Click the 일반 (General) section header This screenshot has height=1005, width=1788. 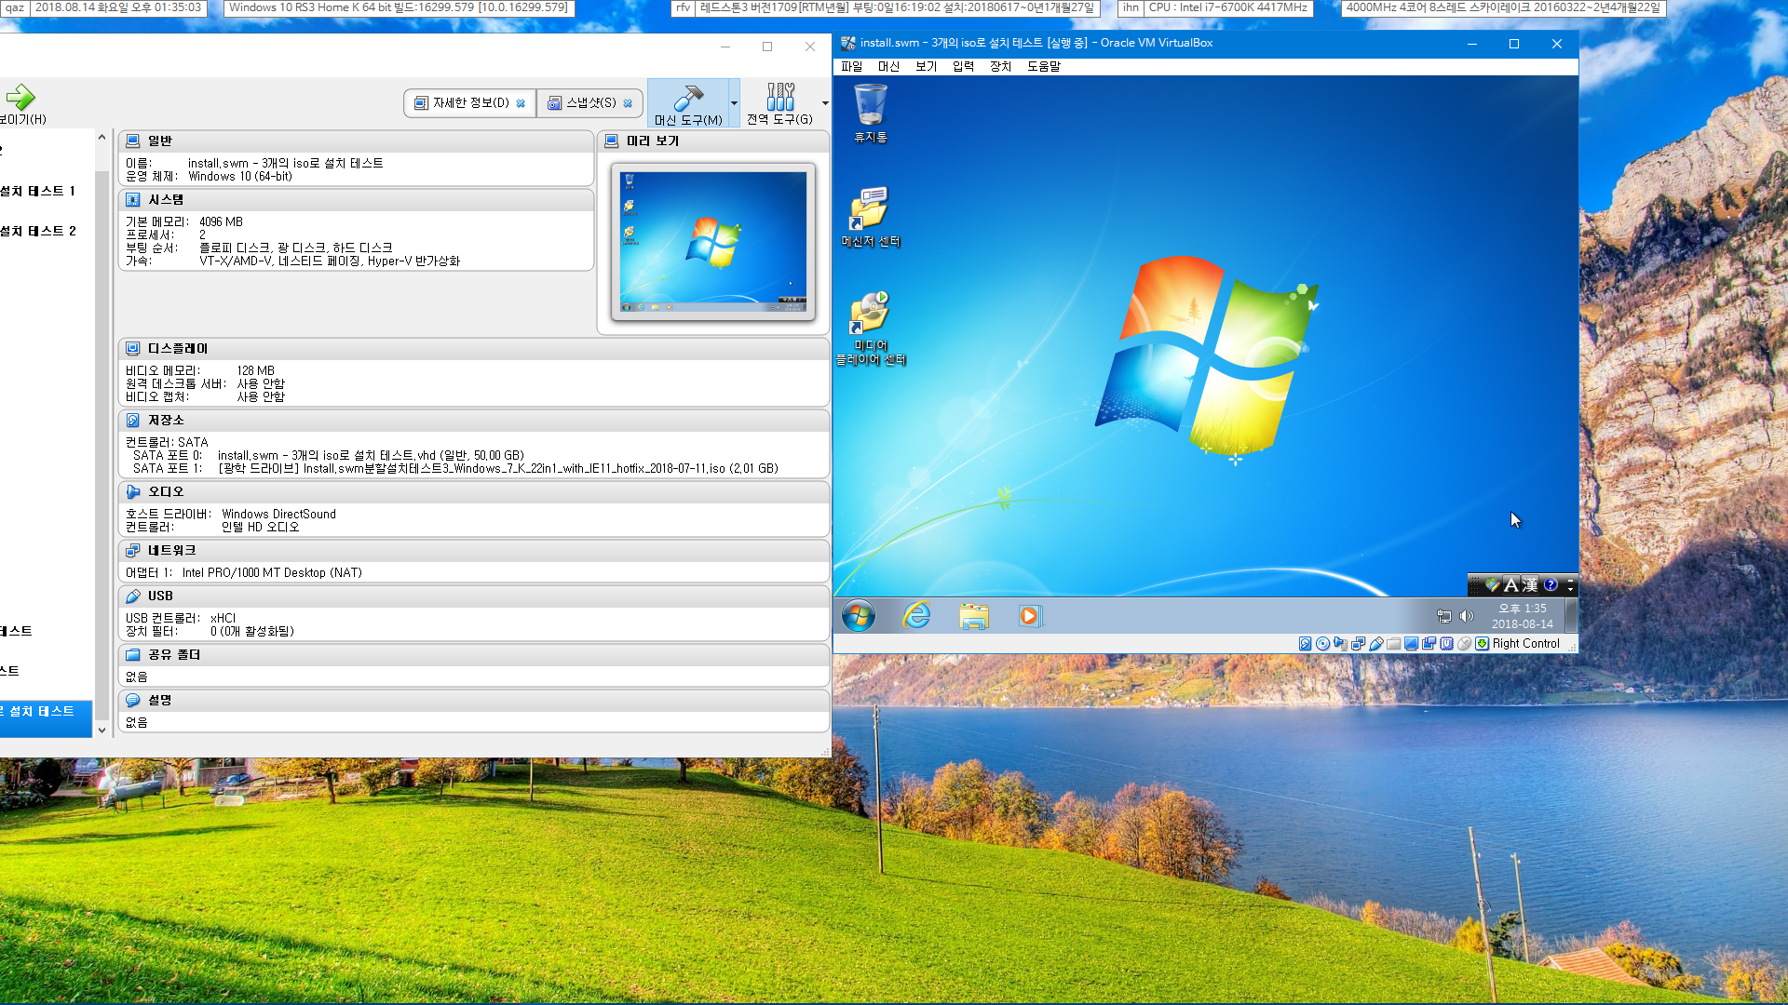356,141
